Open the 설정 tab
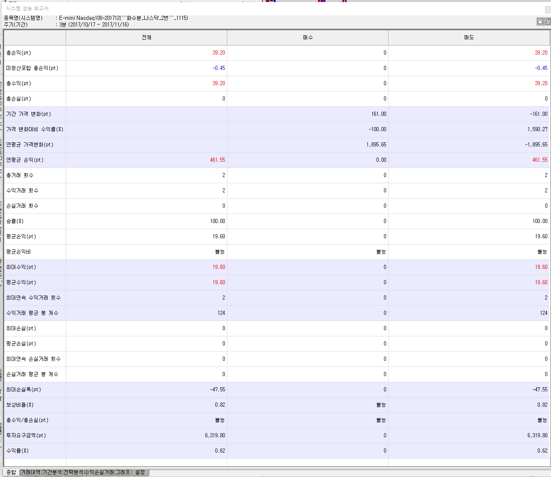Image resolution: width=551 pixels, height=477 pixels. pos(140,472)
